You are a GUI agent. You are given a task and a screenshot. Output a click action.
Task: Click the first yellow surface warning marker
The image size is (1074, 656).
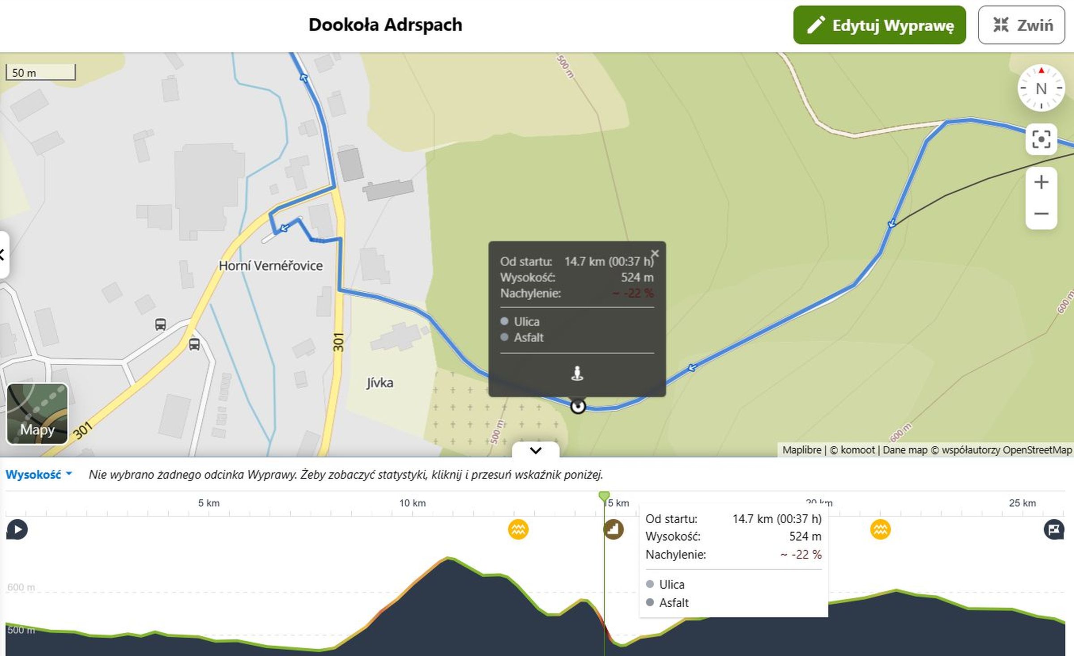tap(518, 530)
